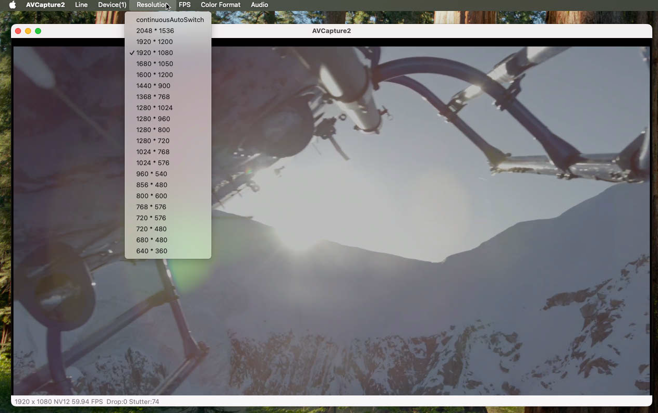The image size is (658, 413).
Task: Pick 1920 * 1200 resolution
Action: (154, 42)
